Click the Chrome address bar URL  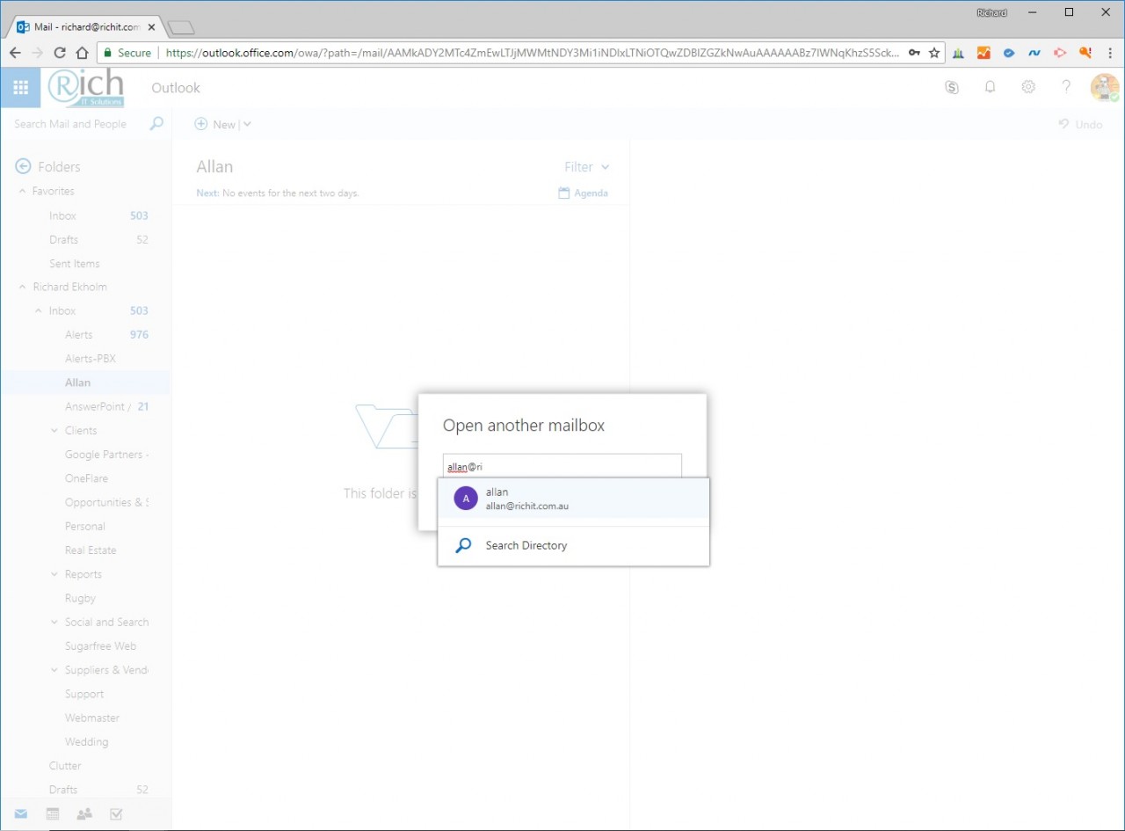coord(532,53)
